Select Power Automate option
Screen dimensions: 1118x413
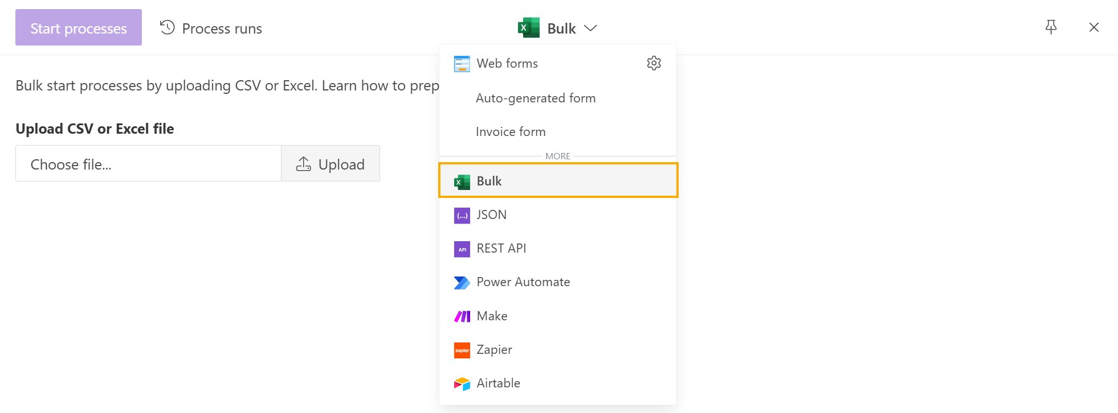(x=558, y=282)
